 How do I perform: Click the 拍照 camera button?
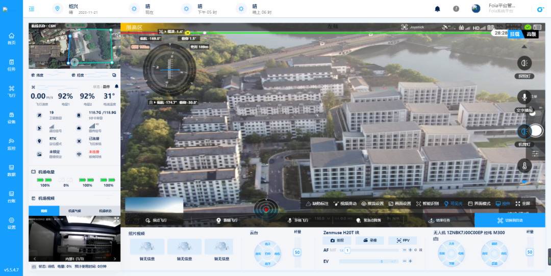337,240
